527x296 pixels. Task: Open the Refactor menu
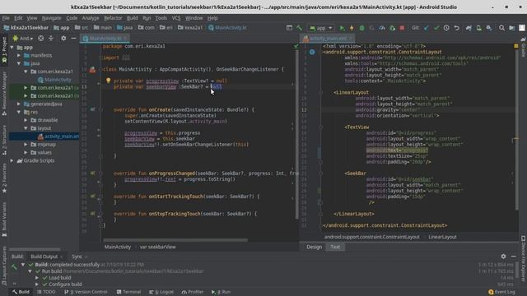(x=113, y=18)
